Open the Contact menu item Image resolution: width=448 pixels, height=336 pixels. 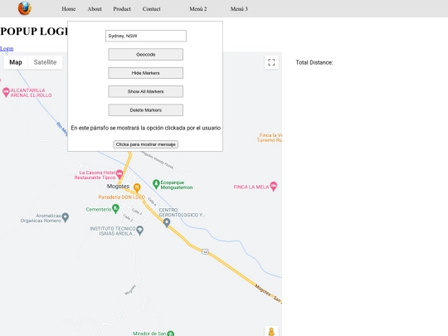pyautogui.click(x=152, y=9)
